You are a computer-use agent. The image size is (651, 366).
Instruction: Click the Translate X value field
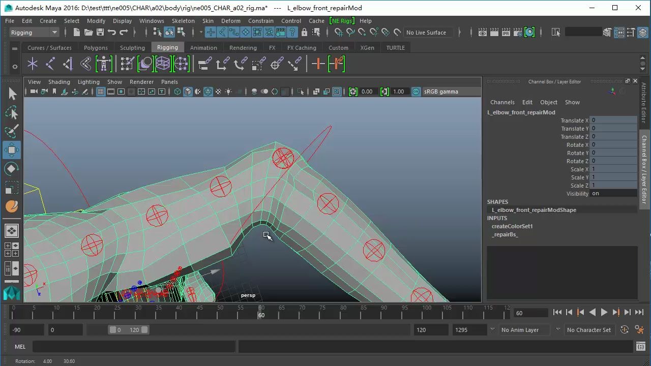click(613, 120)
